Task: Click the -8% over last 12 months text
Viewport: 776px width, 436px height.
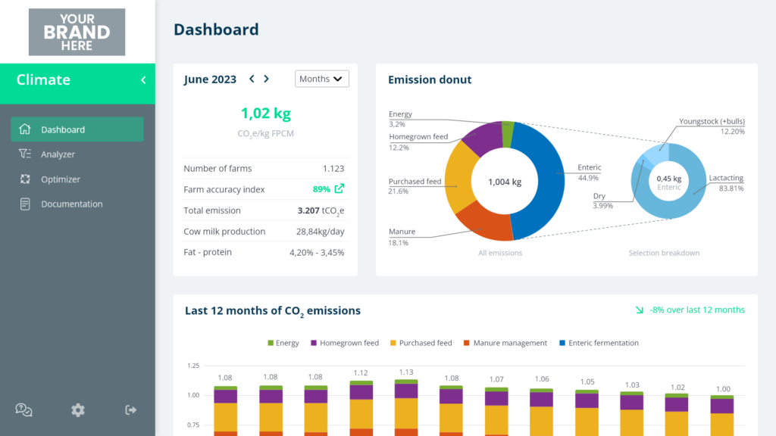Action: 697,310
